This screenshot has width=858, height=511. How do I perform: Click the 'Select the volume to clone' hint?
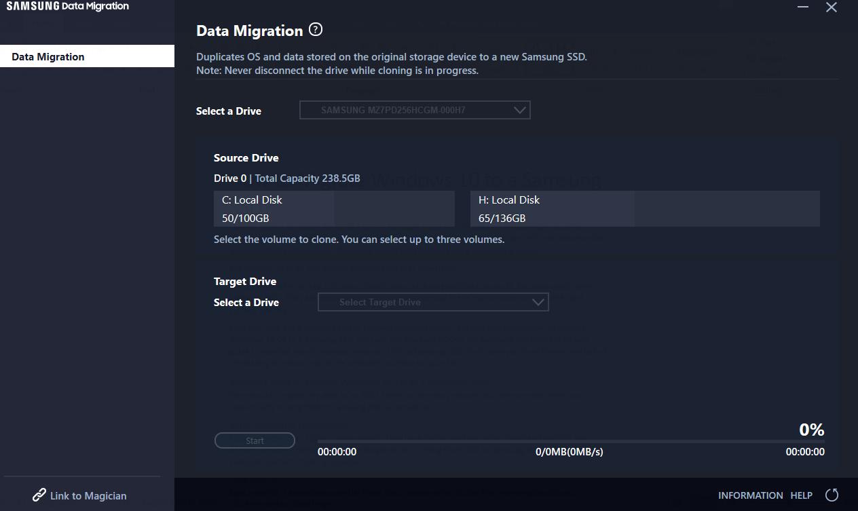click(359, 240)
